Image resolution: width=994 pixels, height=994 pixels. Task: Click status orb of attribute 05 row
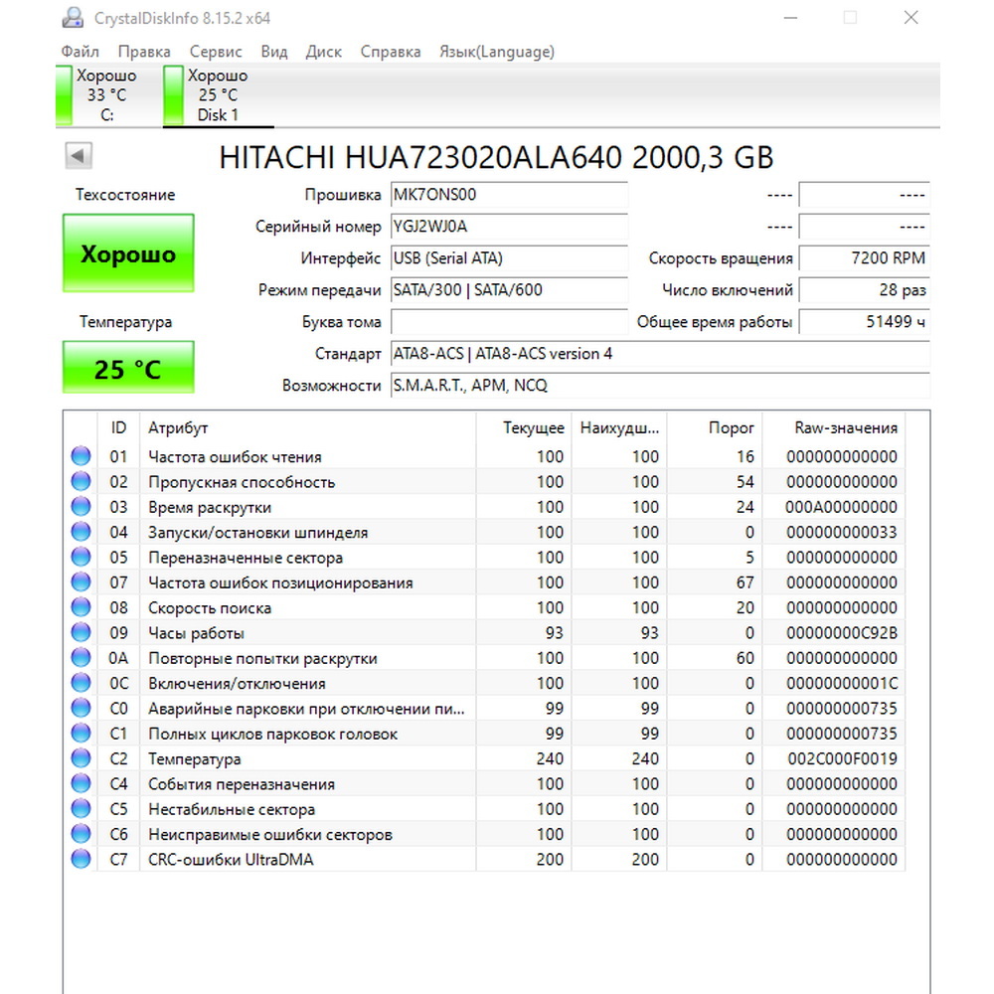click(81, 557)
